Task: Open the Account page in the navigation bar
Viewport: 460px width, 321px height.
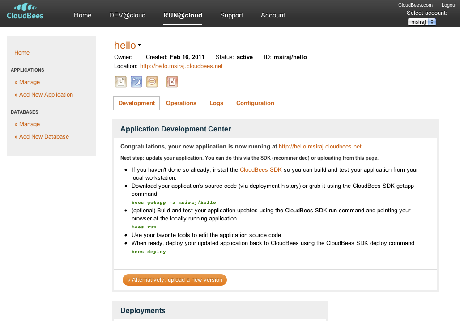Action: 273,15
